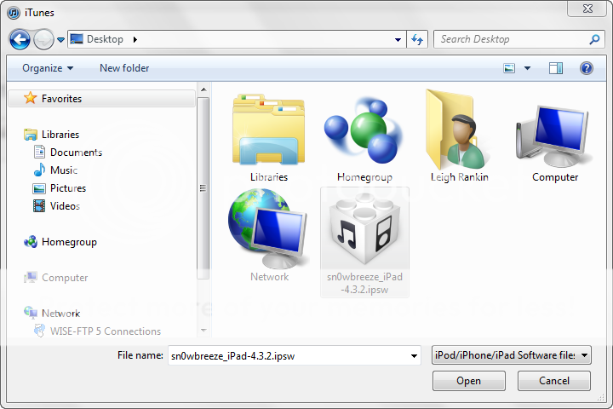Click in the Search Desktop field

pos(511,39)
